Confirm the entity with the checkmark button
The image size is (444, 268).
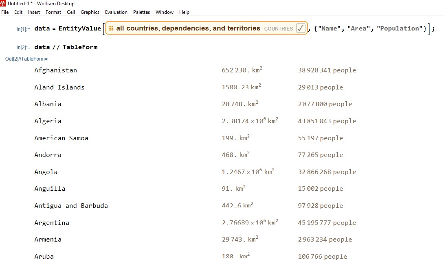[x=301, y=28]
